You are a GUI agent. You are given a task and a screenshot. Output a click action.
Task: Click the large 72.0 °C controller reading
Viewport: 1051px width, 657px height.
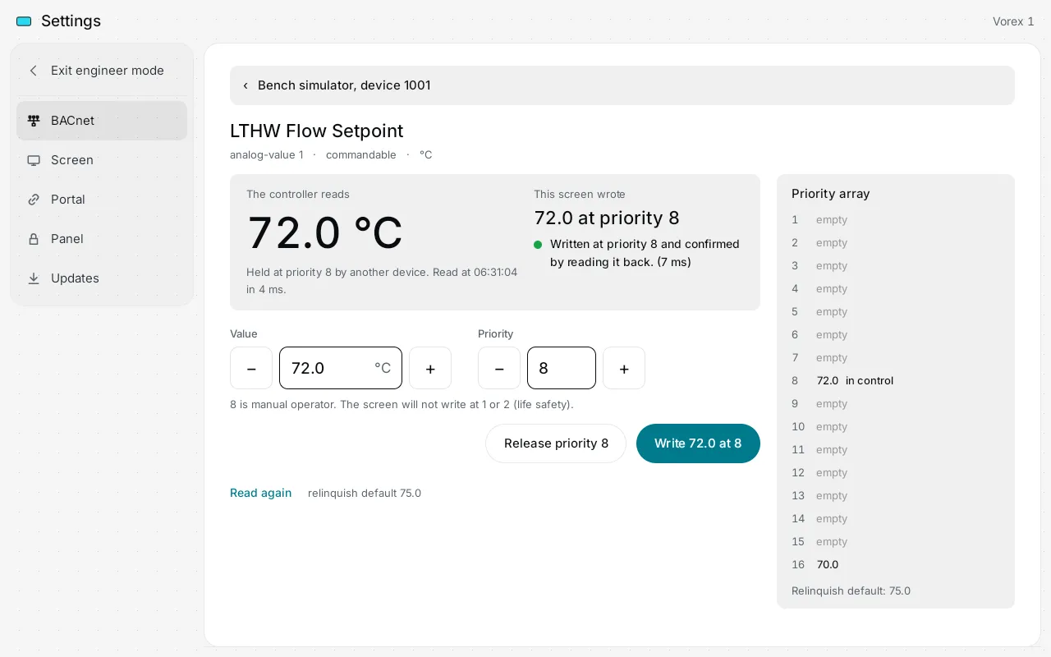click(325, 232)
